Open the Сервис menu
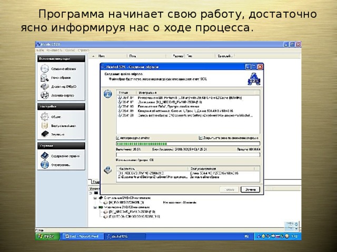The height and width of the screenshot is (252, 337). point(70,50)
